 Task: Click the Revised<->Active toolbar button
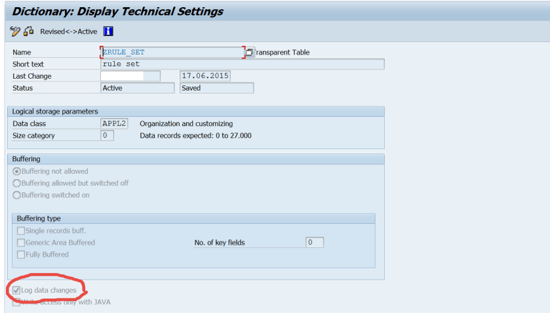click(68, 31)
